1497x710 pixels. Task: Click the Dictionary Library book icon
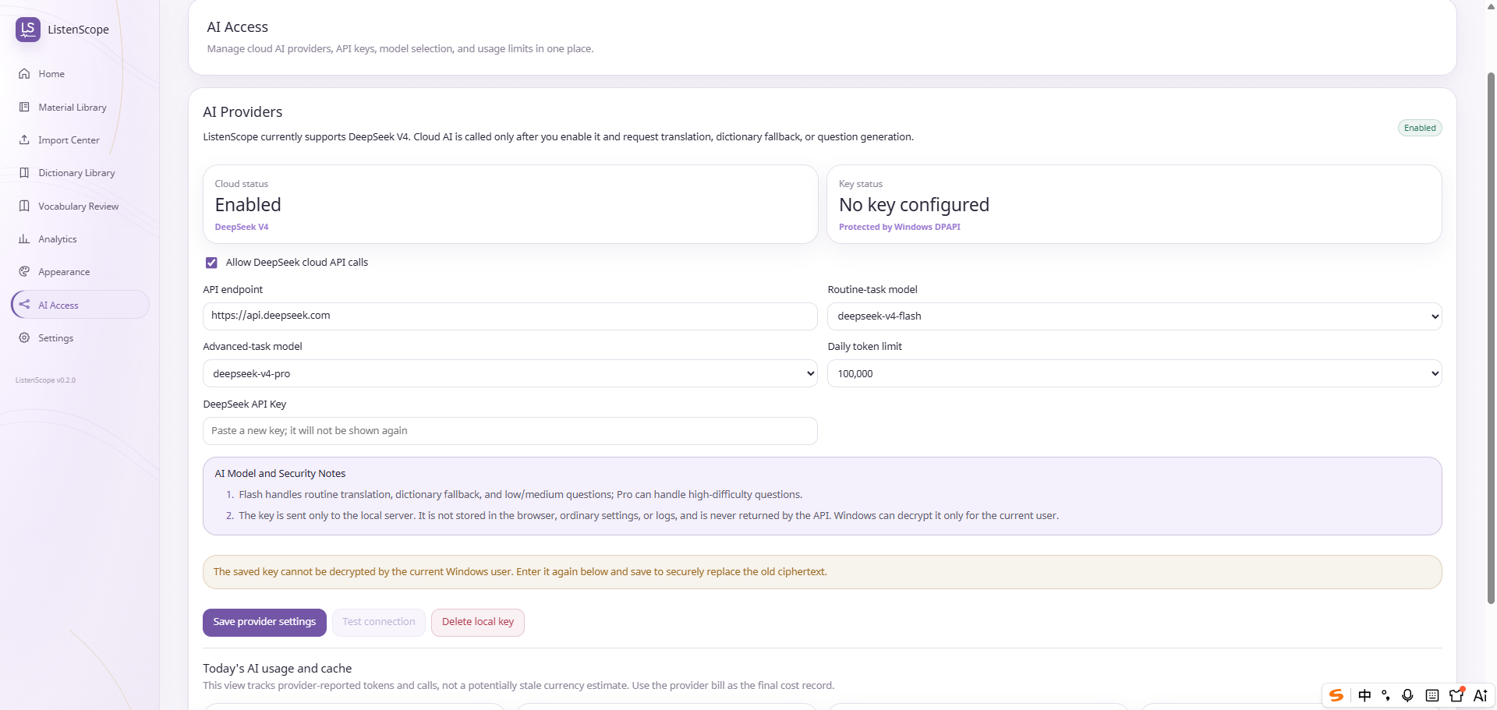point(24,173)
